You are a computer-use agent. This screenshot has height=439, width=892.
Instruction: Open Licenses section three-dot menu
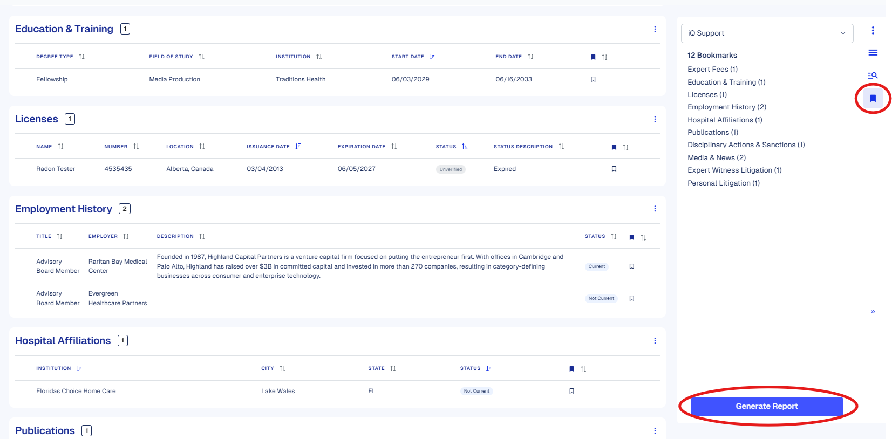click(655, 119)
